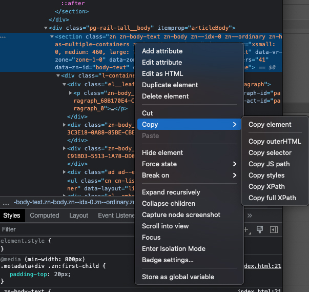Click Capture node screenshot
The image size is (309, 292).
coord(181,215)
